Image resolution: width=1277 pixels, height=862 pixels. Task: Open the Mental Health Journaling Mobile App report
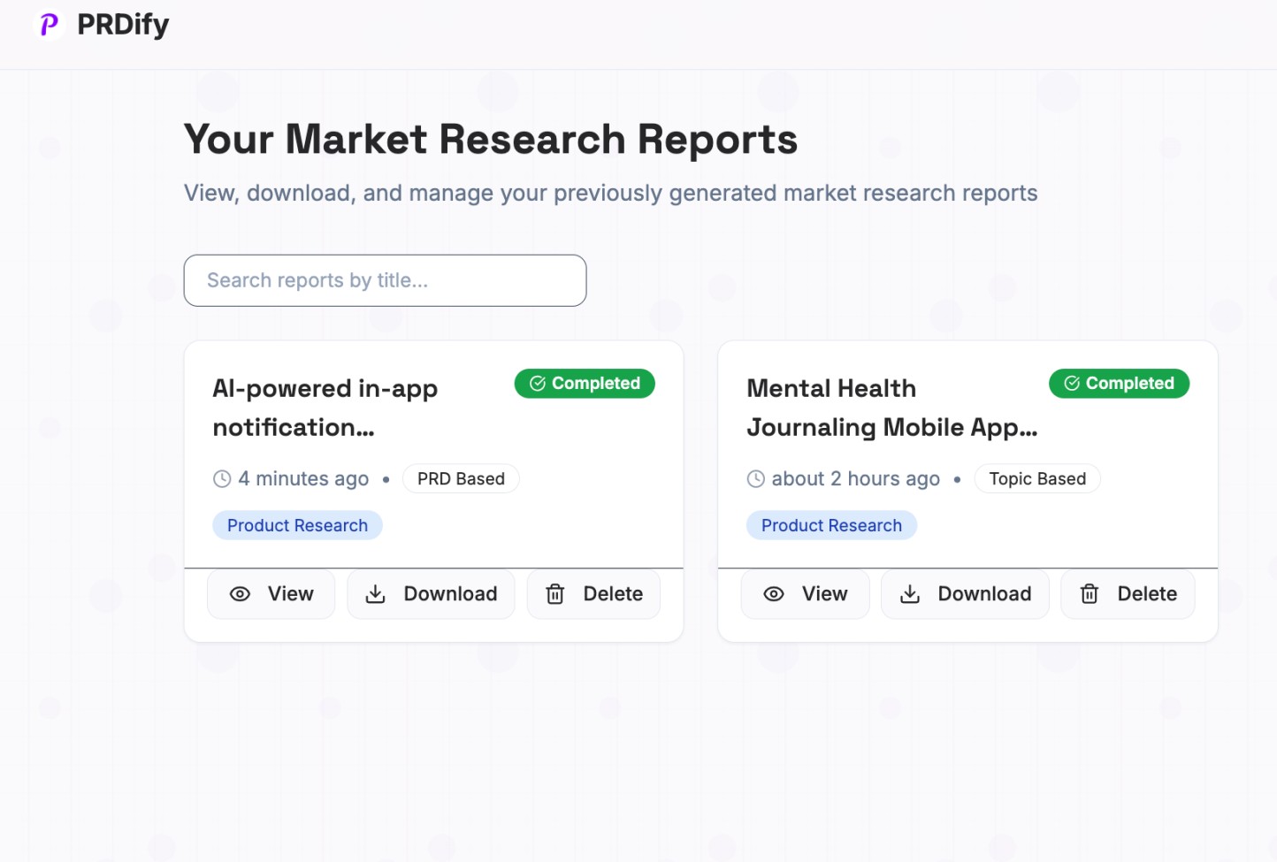point(891,407)
